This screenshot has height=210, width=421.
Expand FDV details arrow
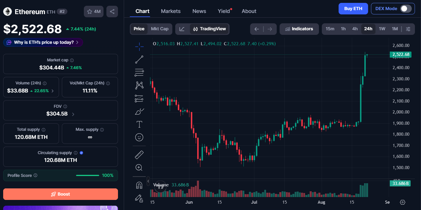click(73, 114)
